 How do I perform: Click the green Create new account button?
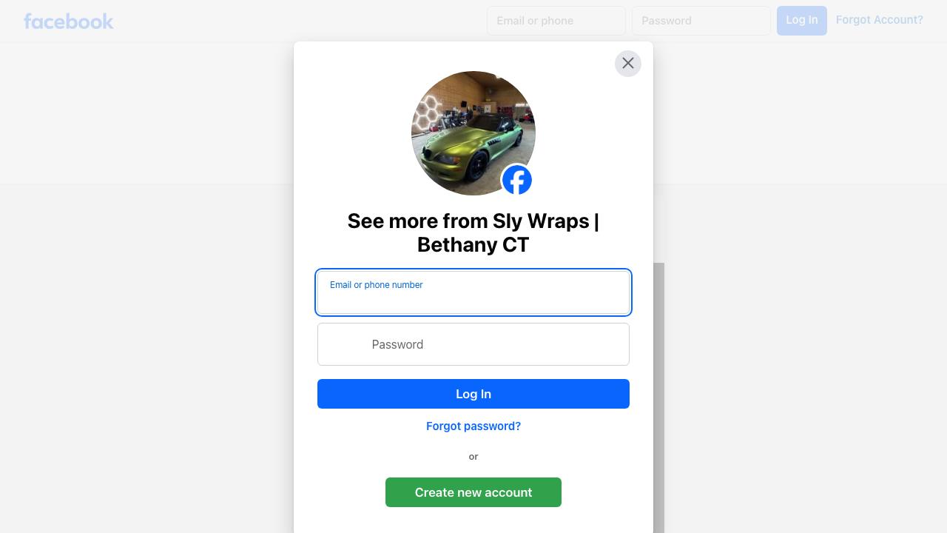click(x=473, y=492)
